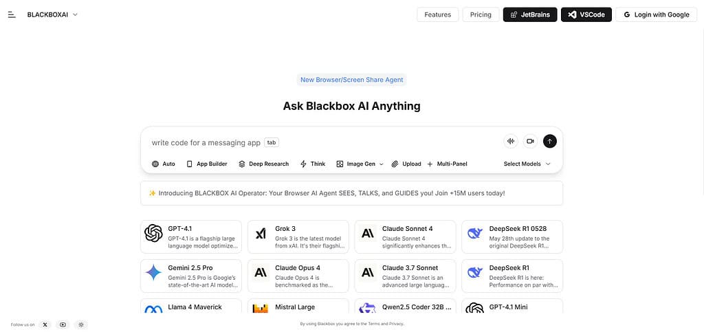Click the Ask Blackbox AI Anything heading
The width and height of the screenshot is (704, 332).
[x=351, y=107]
